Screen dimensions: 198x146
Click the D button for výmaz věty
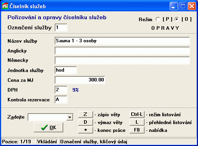pos(86,122)
